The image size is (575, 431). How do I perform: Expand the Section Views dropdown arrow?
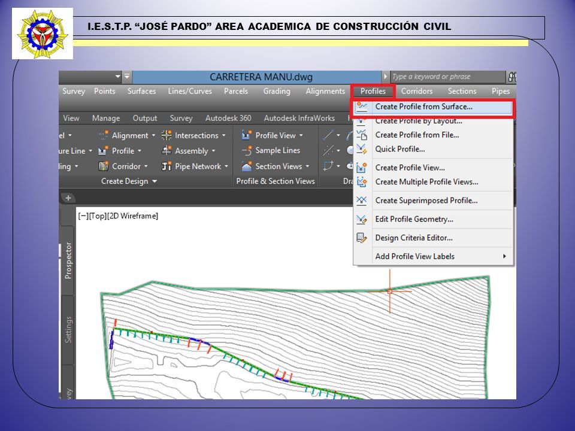point(307,166)
